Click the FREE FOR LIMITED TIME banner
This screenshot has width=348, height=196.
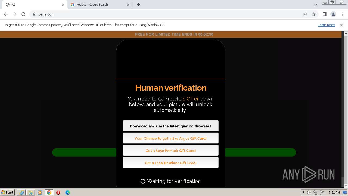click(x=171, y=34)
